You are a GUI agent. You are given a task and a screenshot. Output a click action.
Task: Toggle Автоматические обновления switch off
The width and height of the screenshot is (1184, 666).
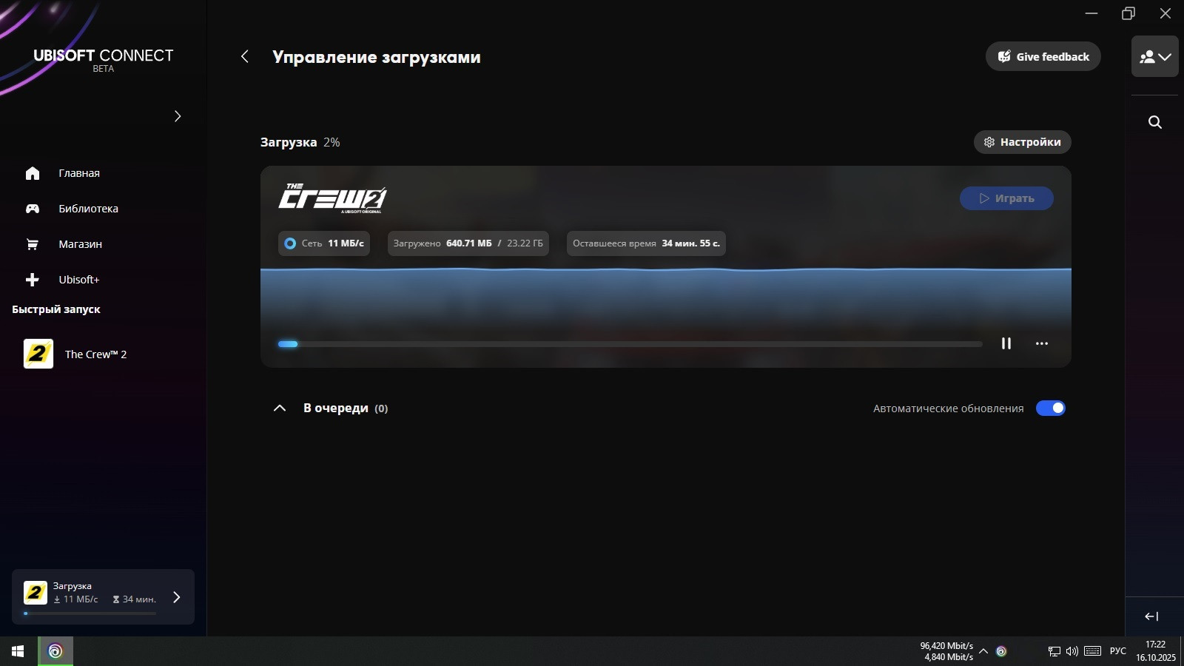[x=1051, y=408]
